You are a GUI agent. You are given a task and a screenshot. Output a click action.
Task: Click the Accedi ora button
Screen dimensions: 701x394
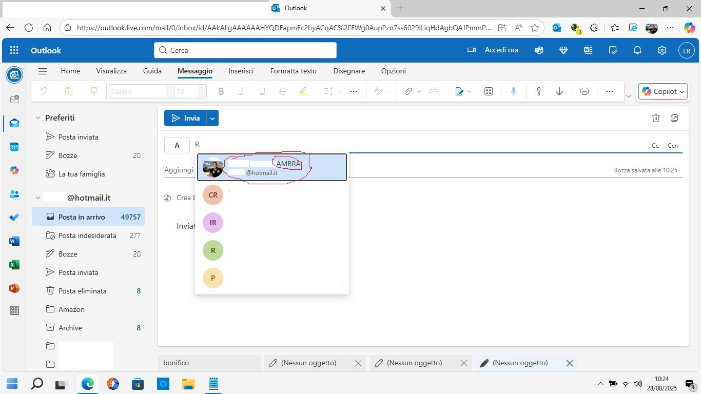(x=493, y=50)
